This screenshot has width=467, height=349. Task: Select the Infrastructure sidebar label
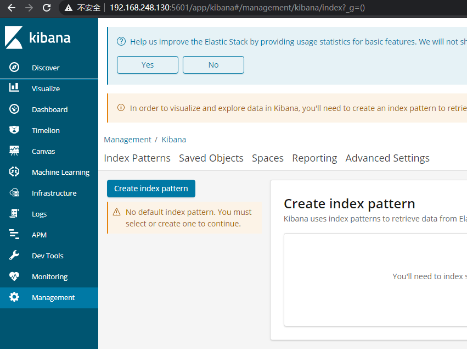click(54, 193)
